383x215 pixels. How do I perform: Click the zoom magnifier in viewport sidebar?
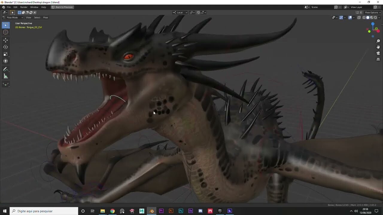[378, 41]
